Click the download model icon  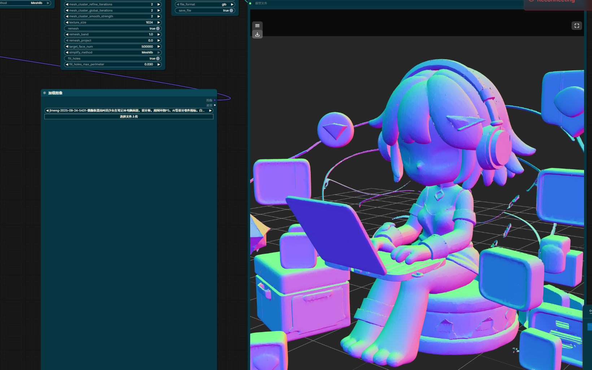pos(257,35)
